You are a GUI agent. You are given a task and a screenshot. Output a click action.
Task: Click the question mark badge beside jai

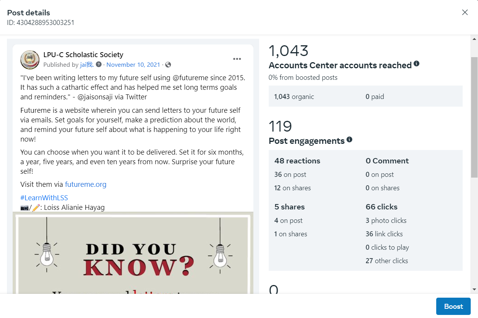coord(99,64)
